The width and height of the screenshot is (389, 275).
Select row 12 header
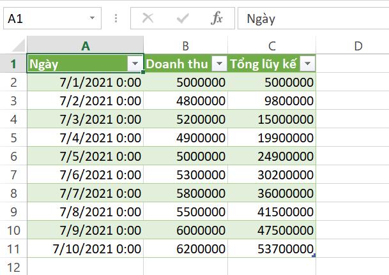click(13, 267)
